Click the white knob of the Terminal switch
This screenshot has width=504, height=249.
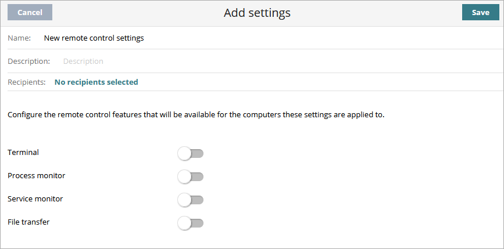click(185, 153)
